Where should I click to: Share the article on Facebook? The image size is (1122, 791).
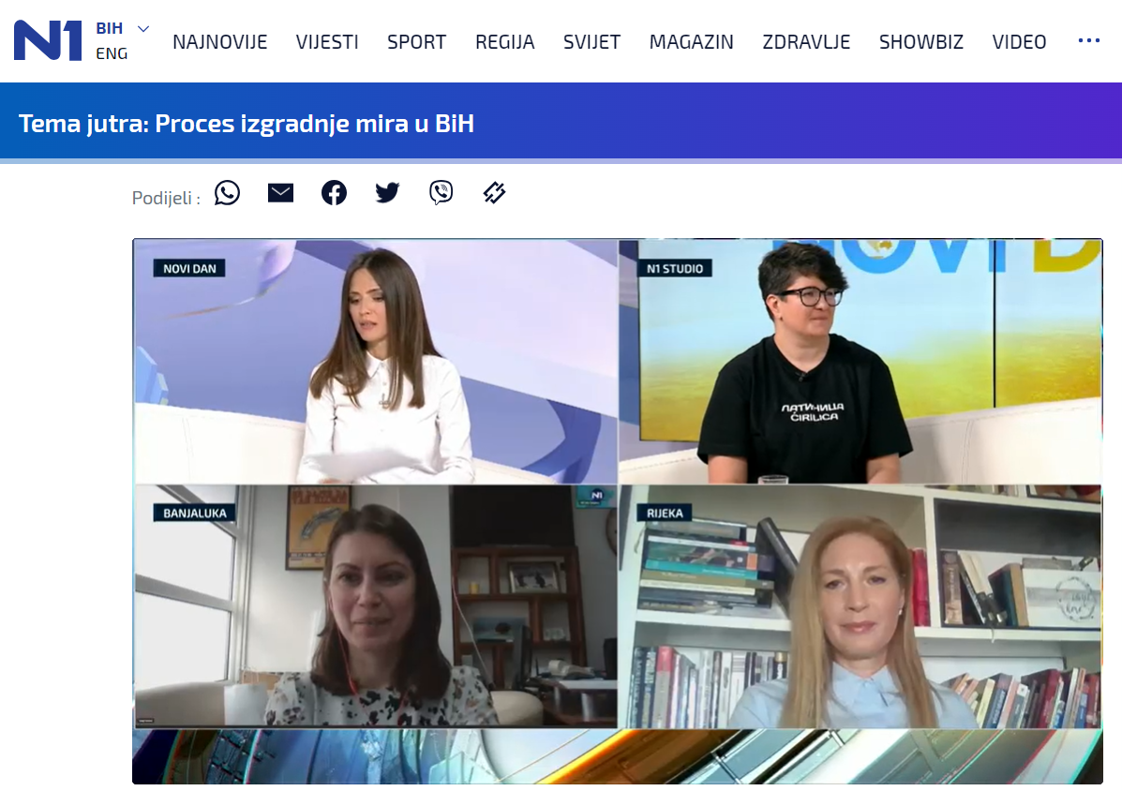click(334, 193)
